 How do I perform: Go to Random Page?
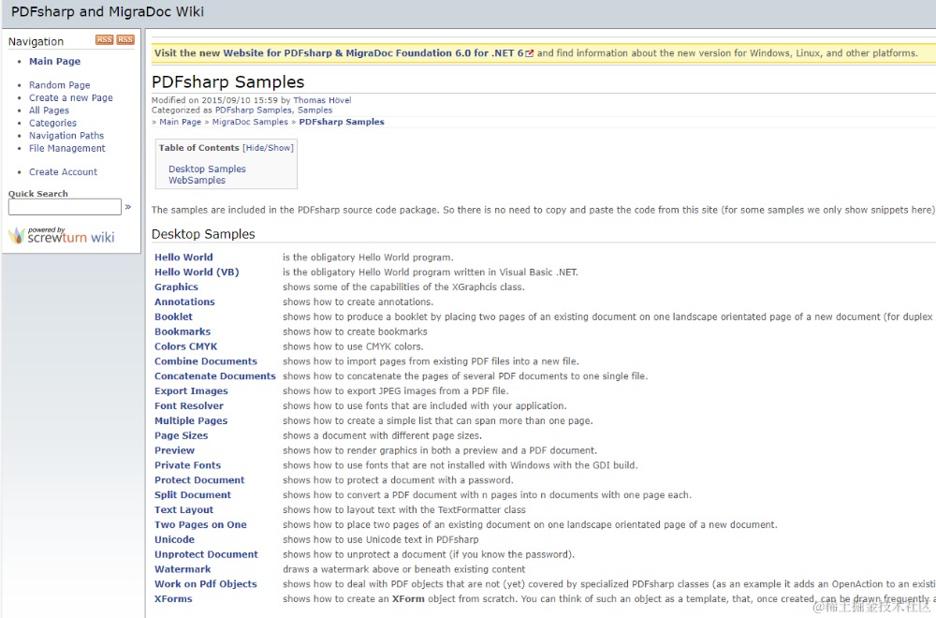(x=59, y=85)
